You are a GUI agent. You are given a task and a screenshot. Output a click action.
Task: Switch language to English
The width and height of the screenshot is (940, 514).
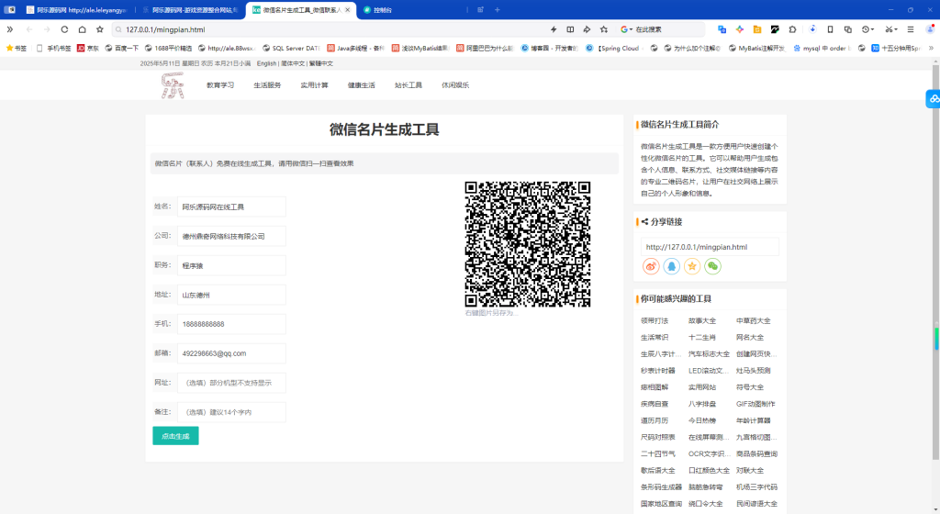[x=266, y=63]
